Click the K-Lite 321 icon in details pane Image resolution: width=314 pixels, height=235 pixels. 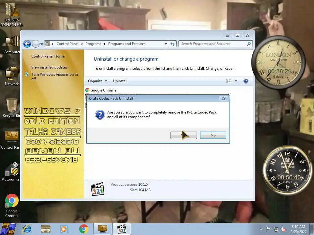click(x=97, y=189)
